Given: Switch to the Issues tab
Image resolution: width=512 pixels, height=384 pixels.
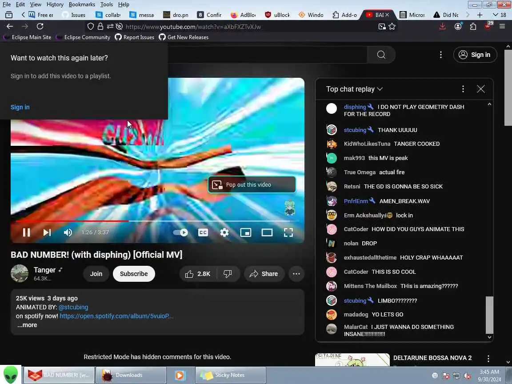Looking at the screenshot, I should pos(74,15).
